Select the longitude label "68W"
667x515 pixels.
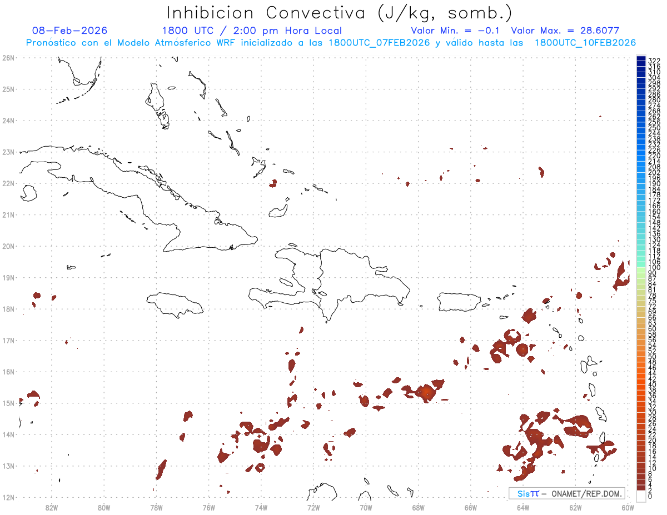tap(418, 507)
